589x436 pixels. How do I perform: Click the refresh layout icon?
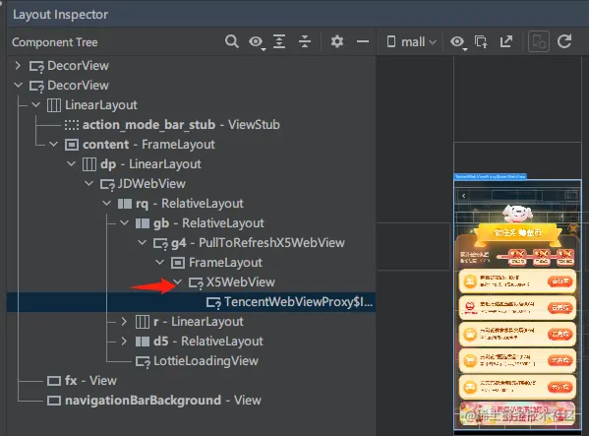pos(564,41)
